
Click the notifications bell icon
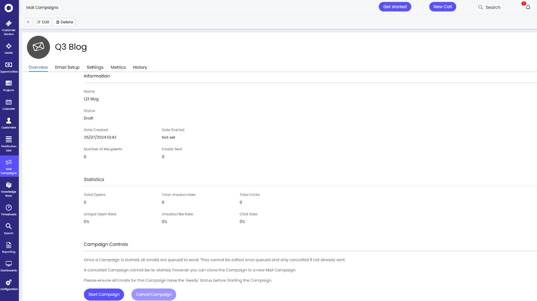[528, 7]
